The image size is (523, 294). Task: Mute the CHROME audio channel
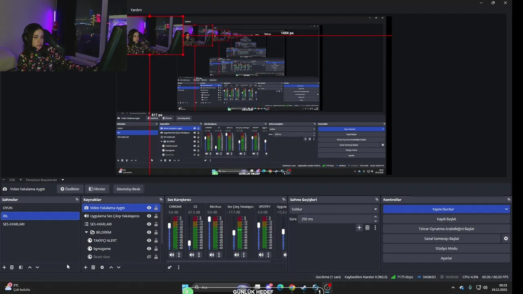point(172,255)
